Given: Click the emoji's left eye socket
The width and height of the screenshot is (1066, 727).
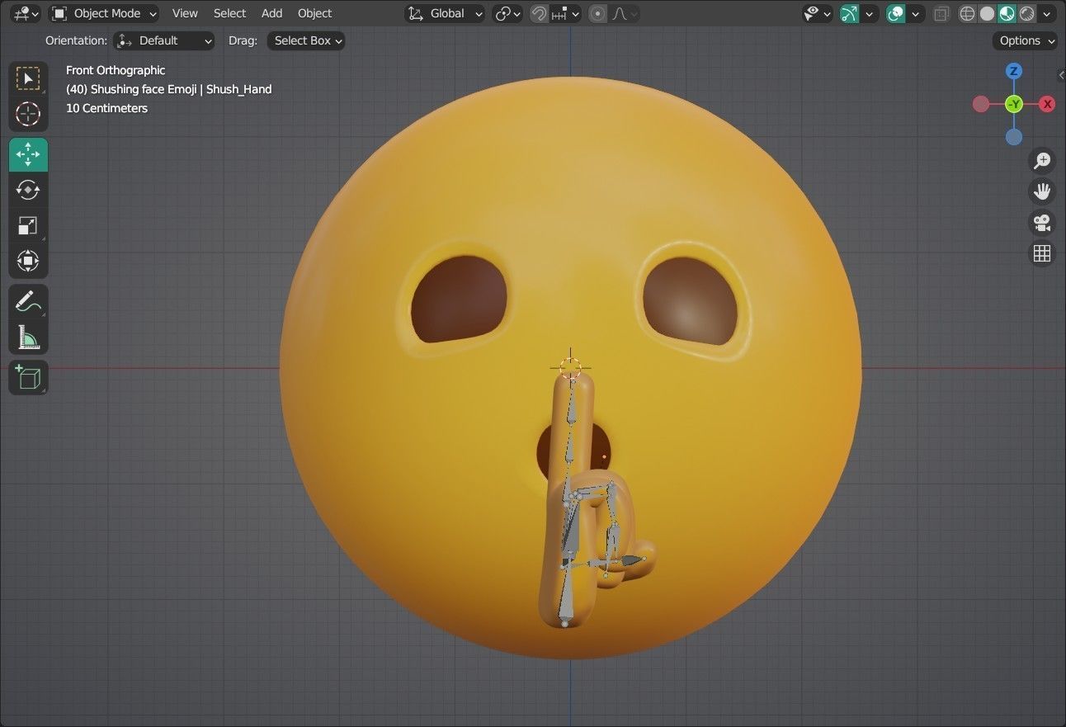Looking at the screenshot, I should pos(459,299).
